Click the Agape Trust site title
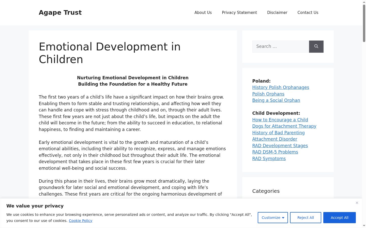The height and width of the screenshot is (228, 366). coord(60,12)
